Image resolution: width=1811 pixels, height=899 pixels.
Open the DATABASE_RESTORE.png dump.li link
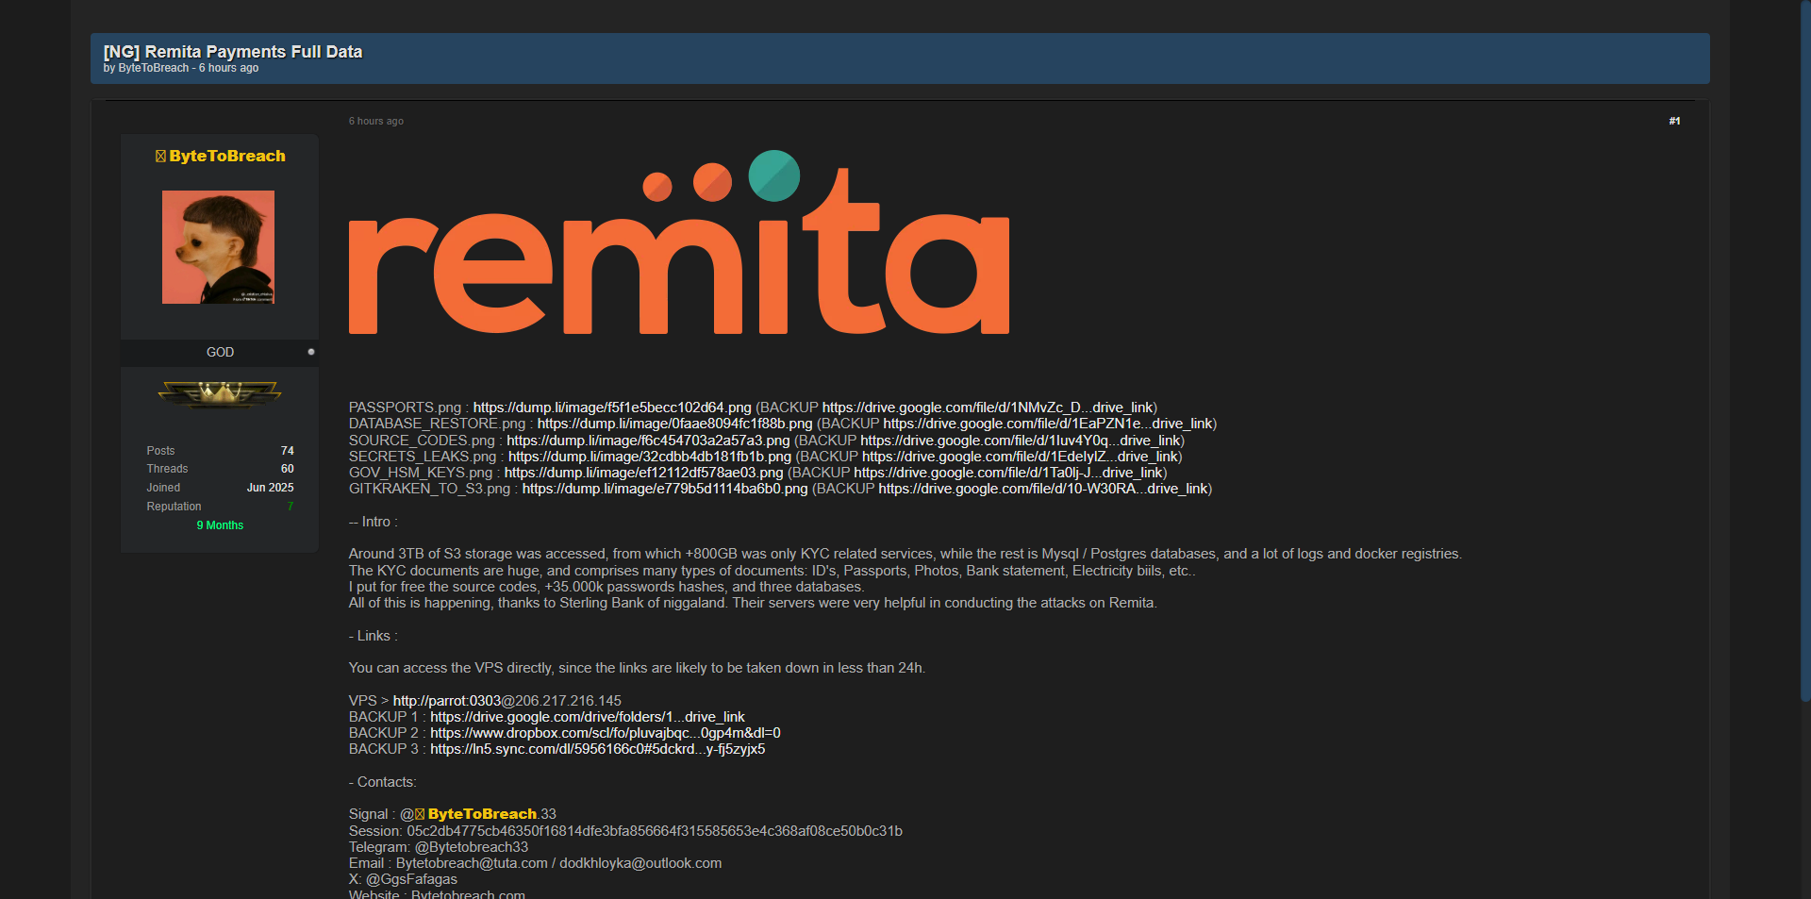point(674,424)
